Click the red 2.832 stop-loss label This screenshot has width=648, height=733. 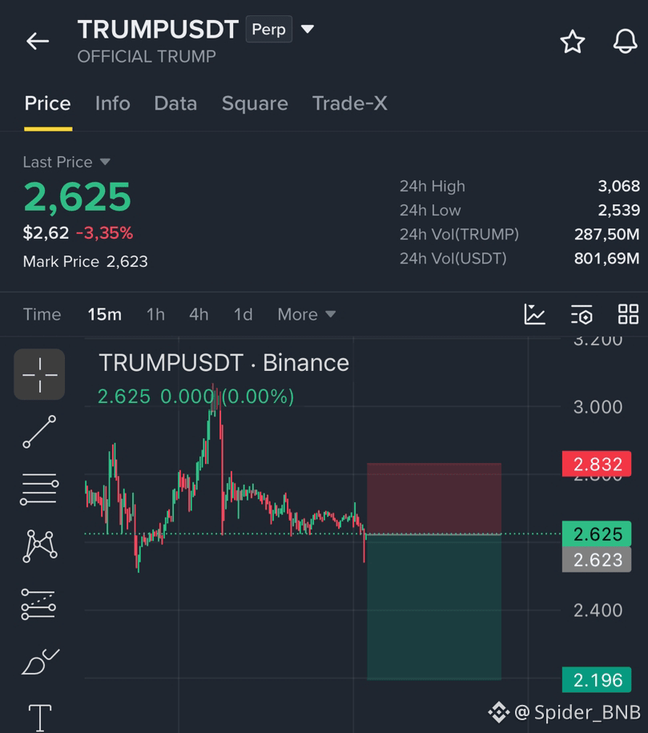(597, 464)
